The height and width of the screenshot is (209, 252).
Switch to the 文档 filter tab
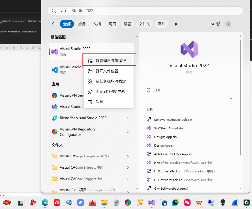[x=97, y=24]
